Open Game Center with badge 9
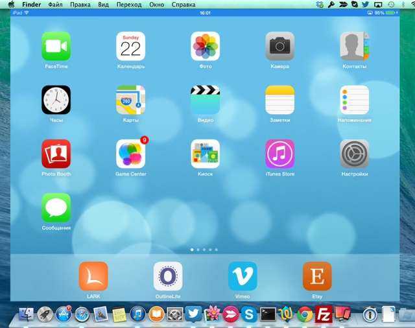Image resolution: width=415 pixels, height=328 pixels. (131, 154)
